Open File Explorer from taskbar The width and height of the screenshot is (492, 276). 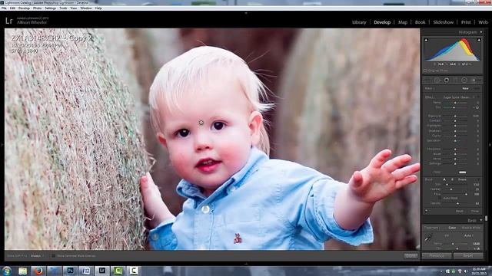[x=22, y=271]
